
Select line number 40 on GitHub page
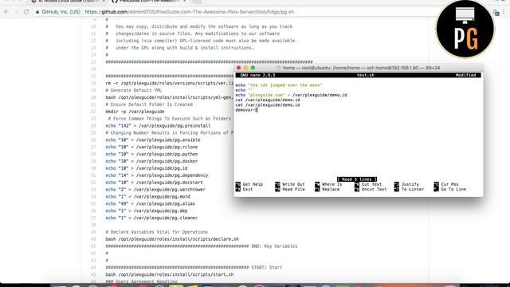[x=93, y=239]
